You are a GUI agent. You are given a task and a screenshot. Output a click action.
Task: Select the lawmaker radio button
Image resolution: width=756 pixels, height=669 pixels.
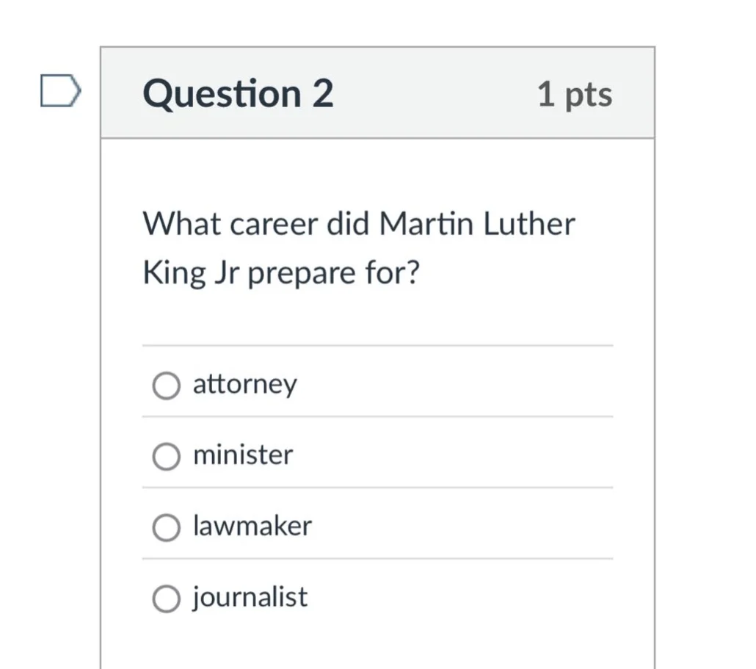165,527
